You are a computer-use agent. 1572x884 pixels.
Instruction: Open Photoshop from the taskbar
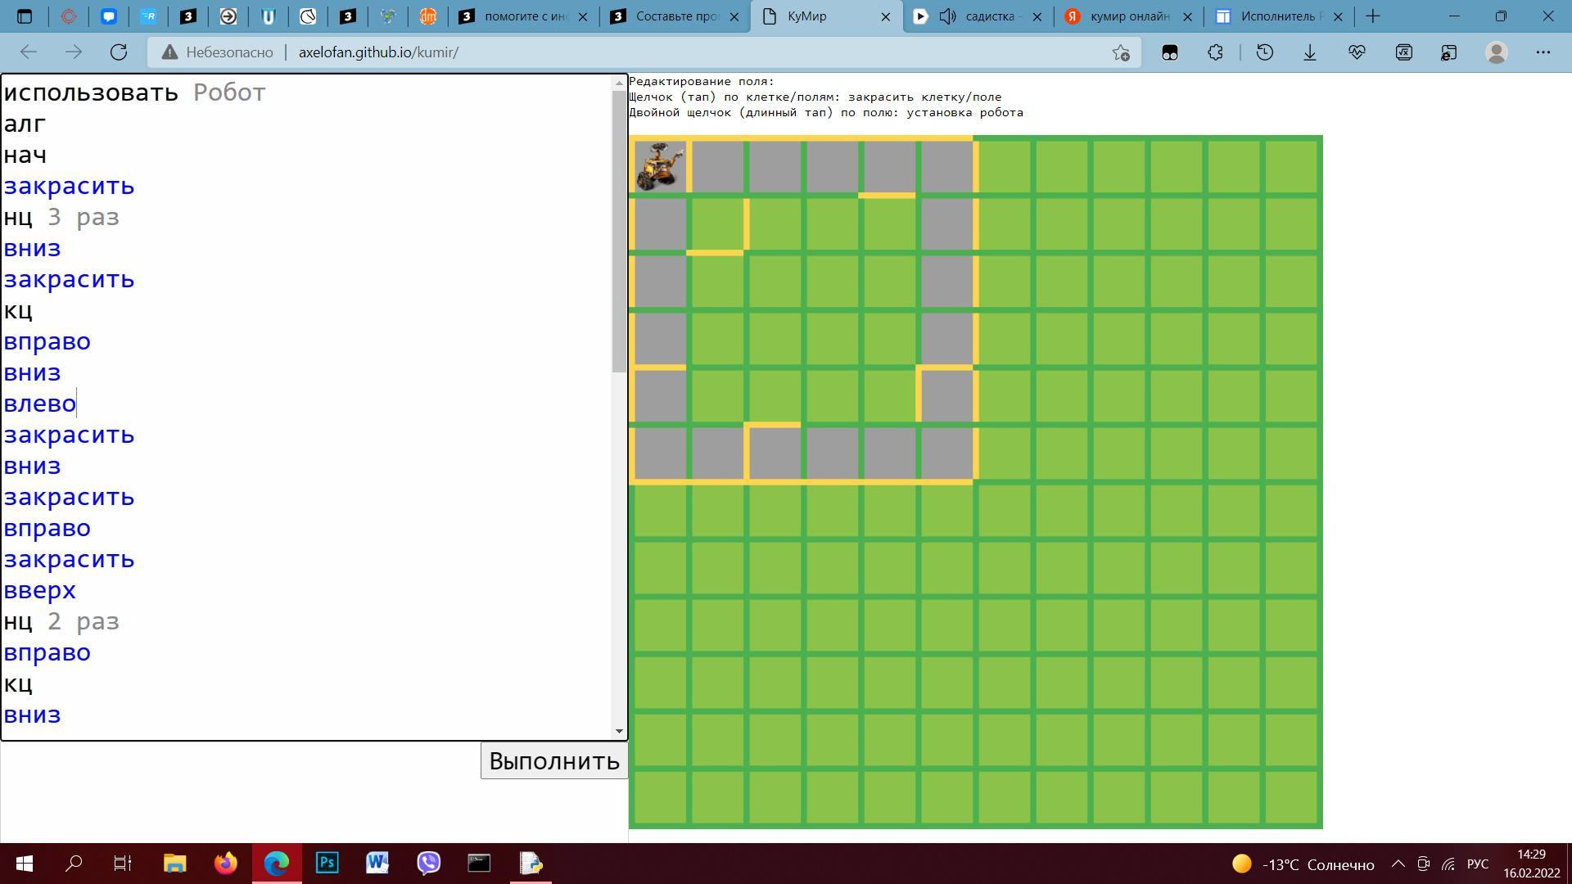click(327, 863)
